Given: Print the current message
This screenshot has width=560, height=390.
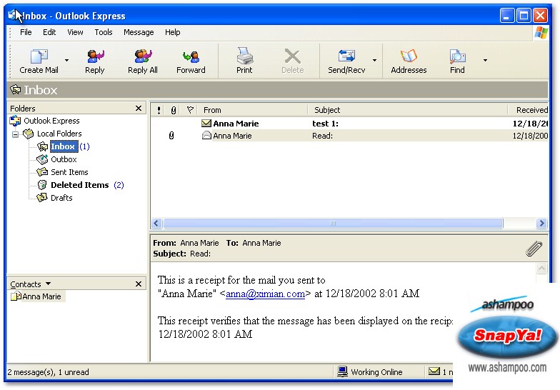Looking at the screenshot, I should (244, 61).
